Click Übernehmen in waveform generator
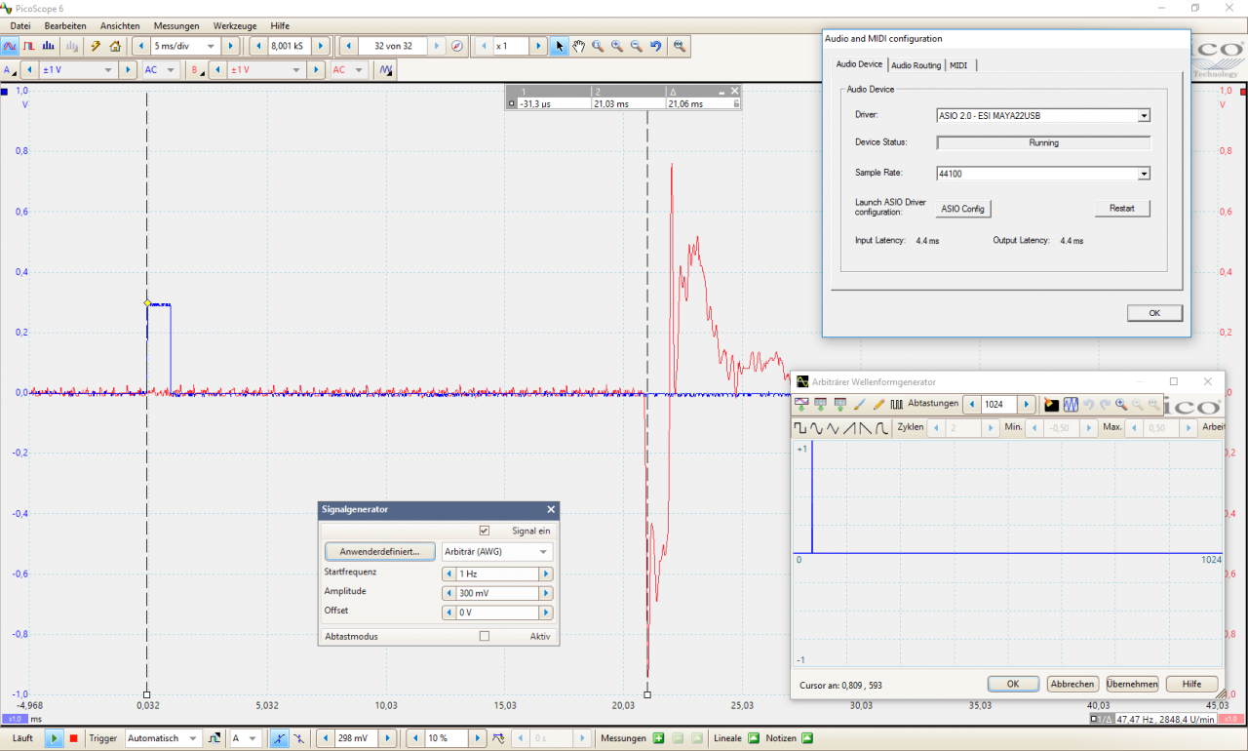 click(1132, 684)
